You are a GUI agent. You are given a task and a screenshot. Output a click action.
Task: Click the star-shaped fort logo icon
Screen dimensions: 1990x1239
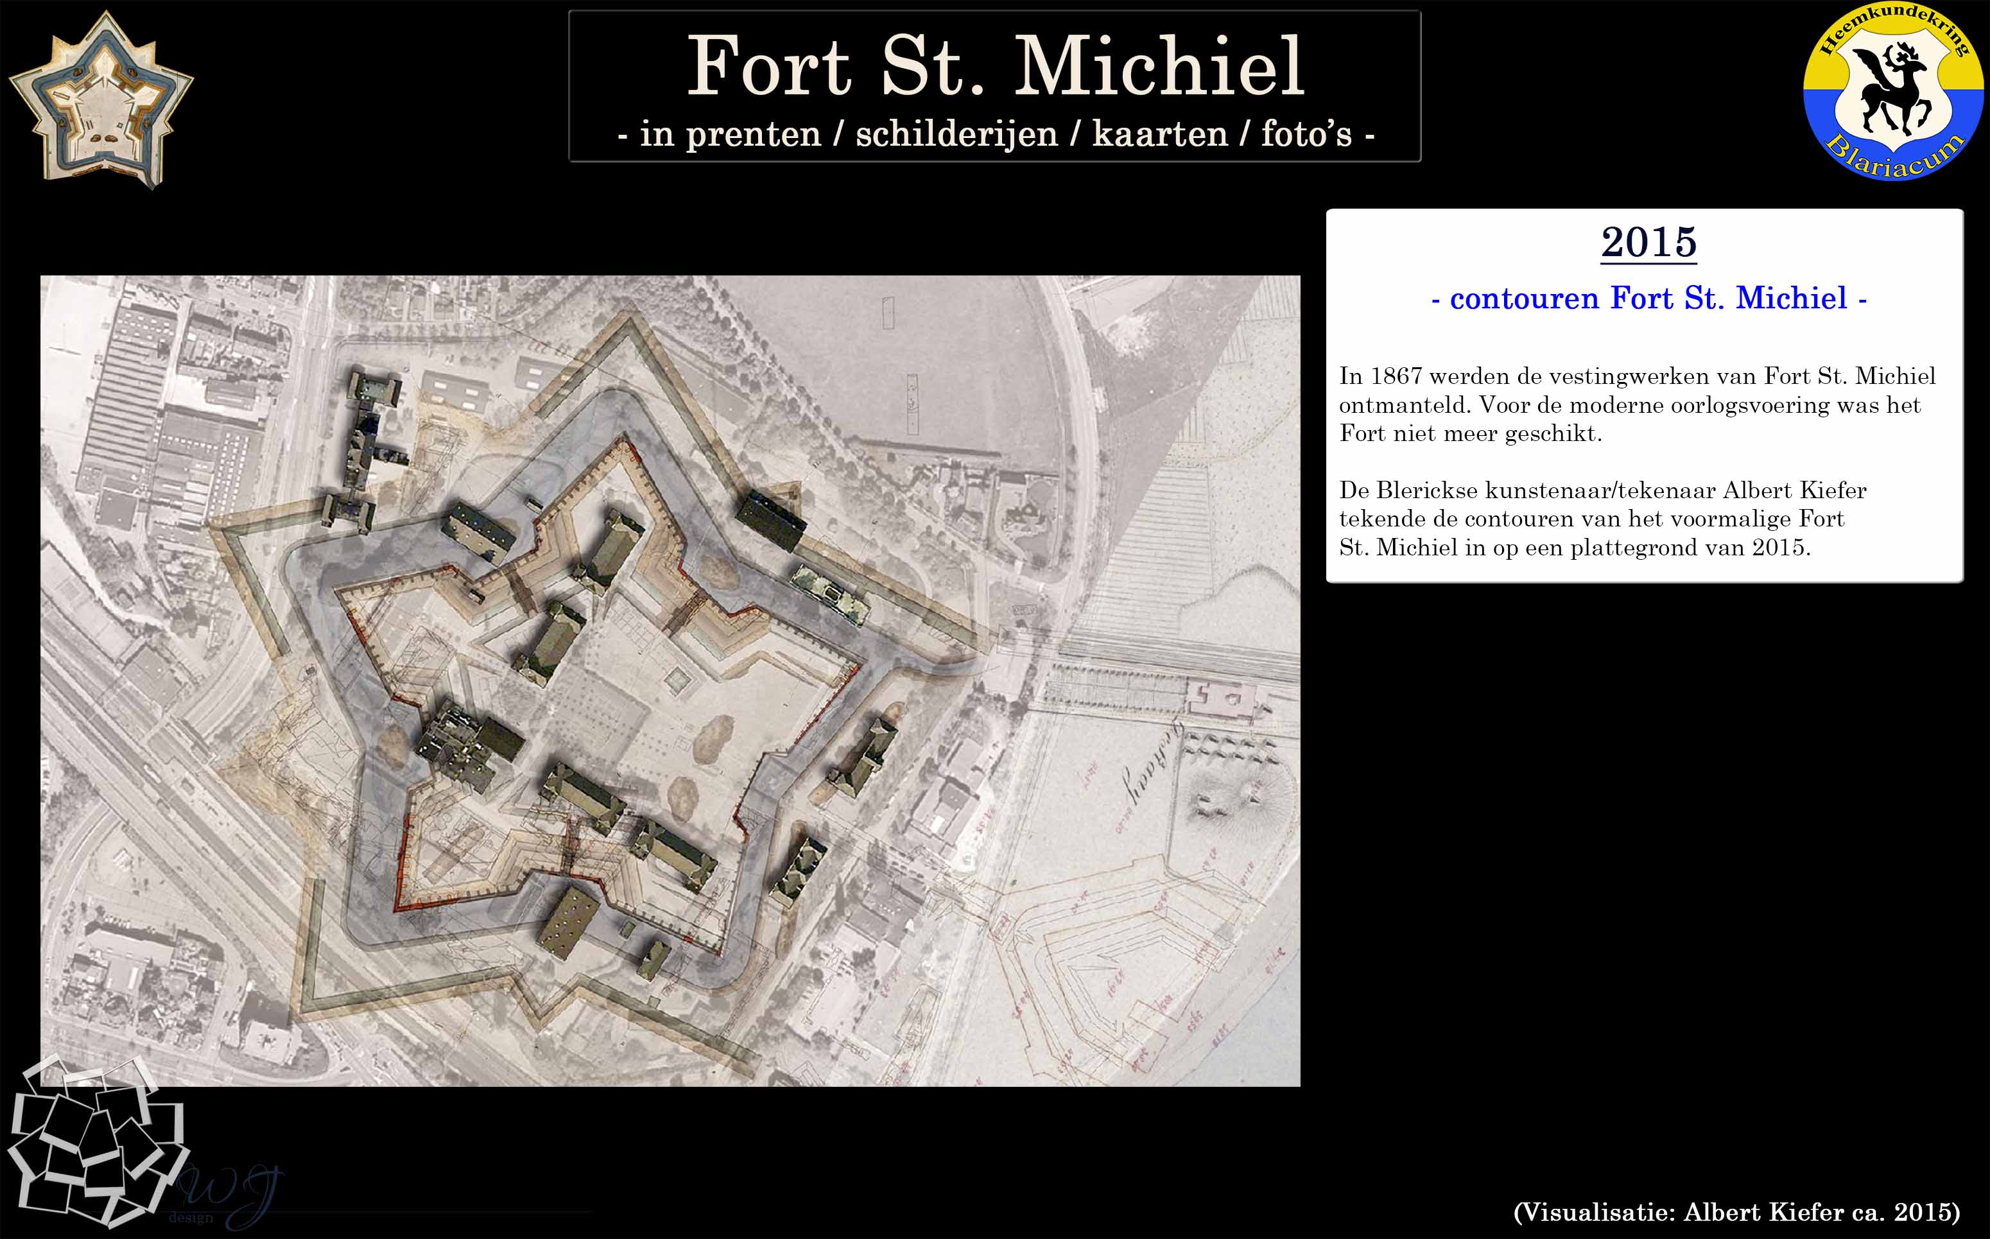point(100,99)
